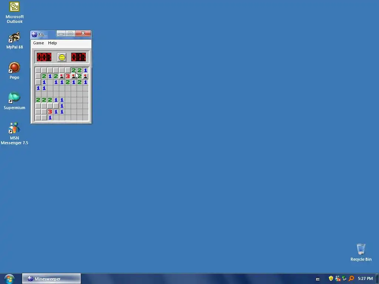Viewport: 379px width, 284px height.
Task: Click the Show Desktop strip beside the clock
Action: tap(377, 279)
